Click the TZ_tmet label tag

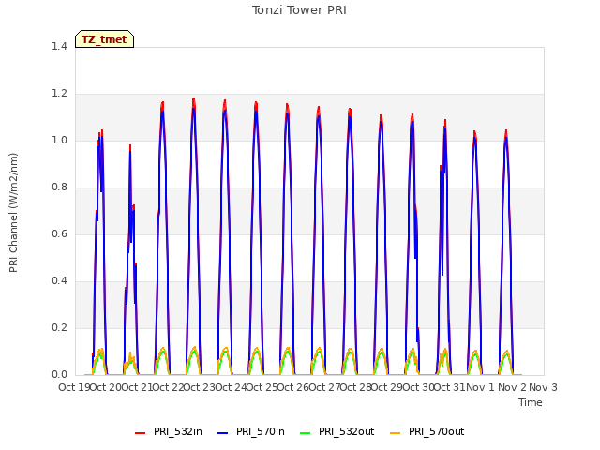click(x=104, y=39)
